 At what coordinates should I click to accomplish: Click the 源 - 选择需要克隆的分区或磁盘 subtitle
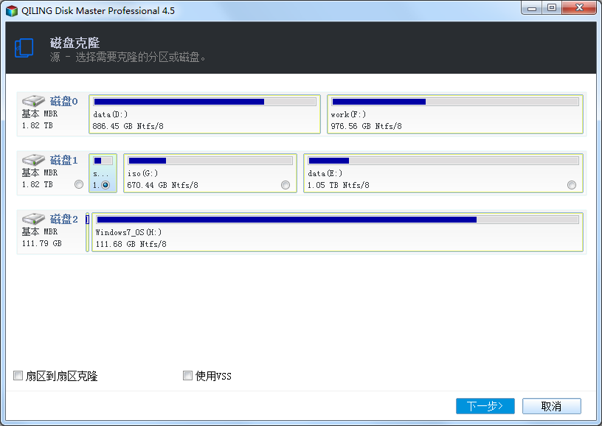coord(128,57)
